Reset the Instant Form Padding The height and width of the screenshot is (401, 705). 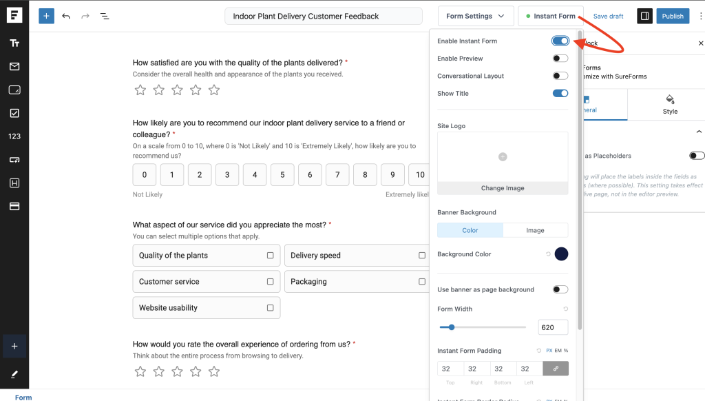[x=538, y=351]
